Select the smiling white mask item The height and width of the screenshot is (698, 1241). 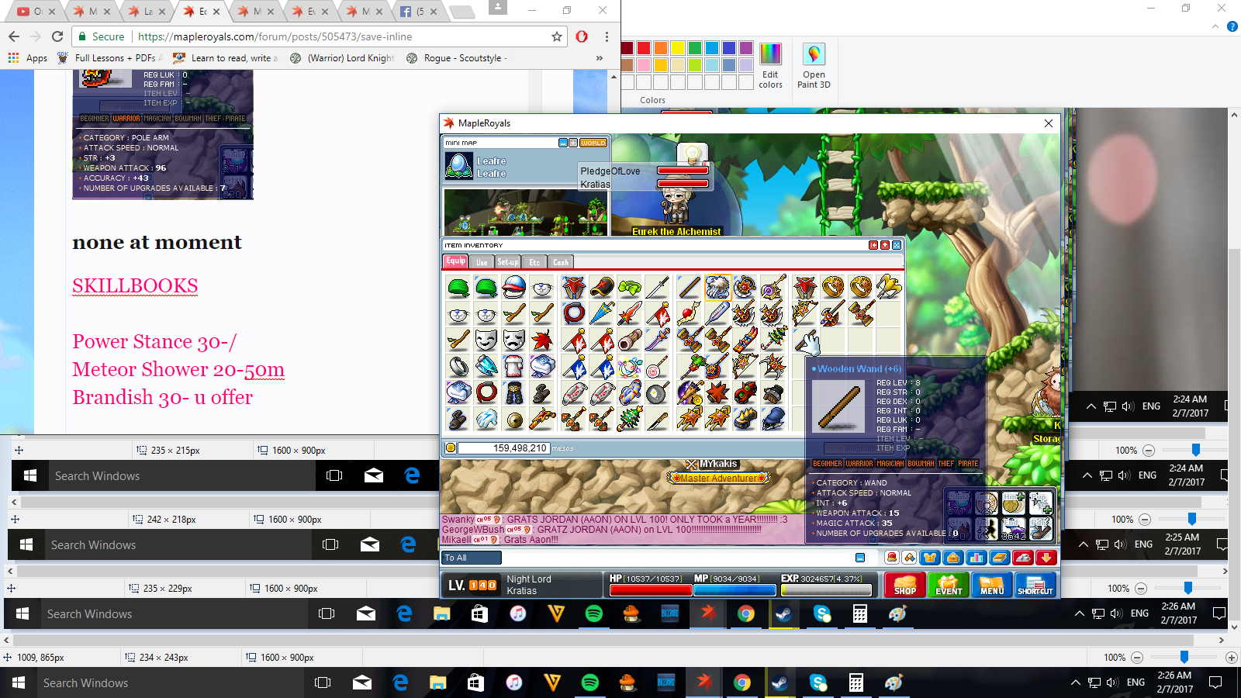tap(486, 340)
